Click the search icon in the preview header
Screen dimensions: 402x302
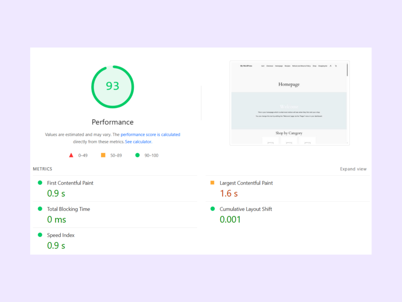pyautogui.click(x=331, y=66)
